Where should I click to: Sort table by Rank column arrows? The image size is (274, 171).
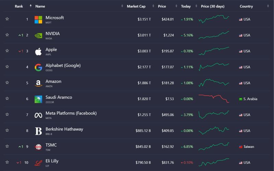pyautogui.click(x=30, y=6)
